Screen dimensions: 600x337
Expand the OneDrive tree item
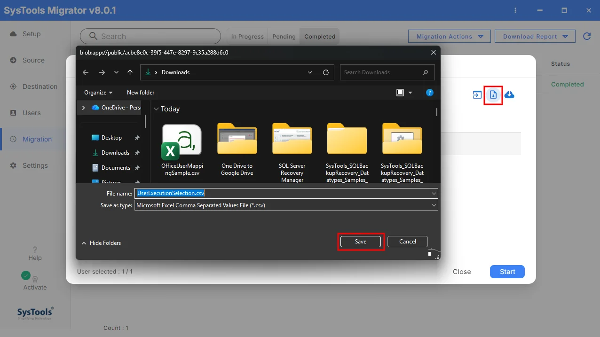(83, 108)
